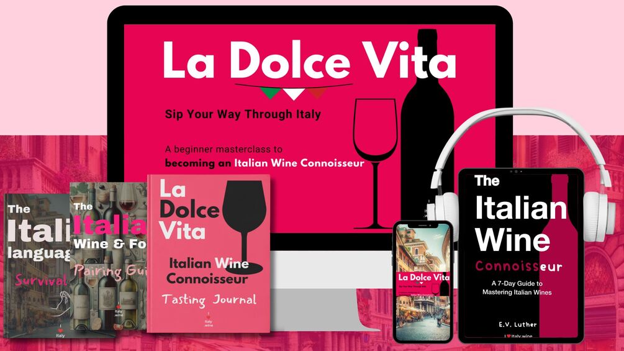Click the A beginner masterclass to line
The height and width of the screenshot is (351, 624).
click(224, 149)
